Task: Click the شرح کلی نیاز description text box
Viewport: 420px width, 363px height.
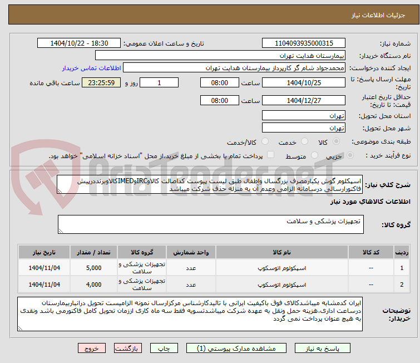Action: (210, 184)
